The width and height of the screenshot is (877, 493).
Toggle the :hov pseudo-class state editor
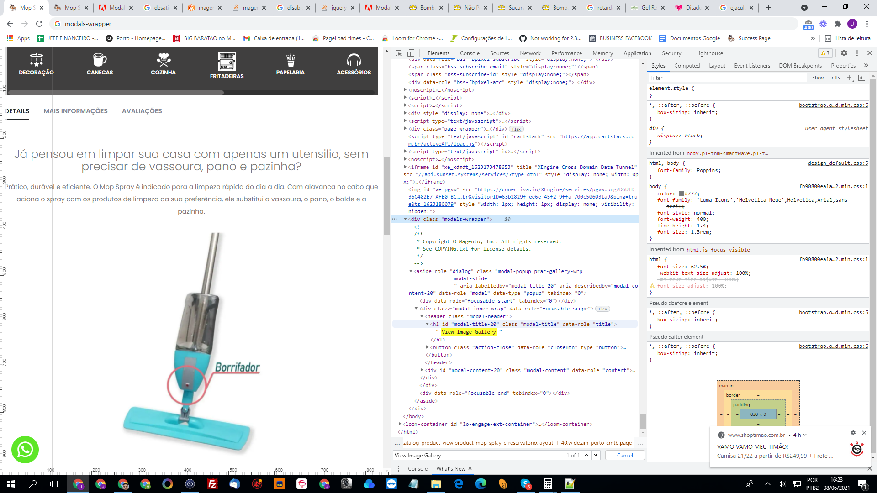point(818,78)
